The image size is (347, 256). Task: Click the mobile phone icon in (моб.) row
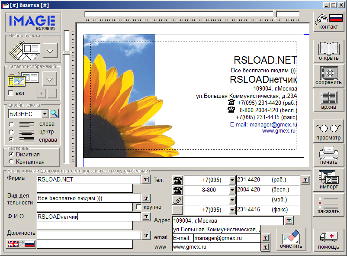tap(177, 200)
